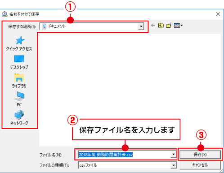Click the gray back arrow icon

pyautogui.click(x=153, y=26)
